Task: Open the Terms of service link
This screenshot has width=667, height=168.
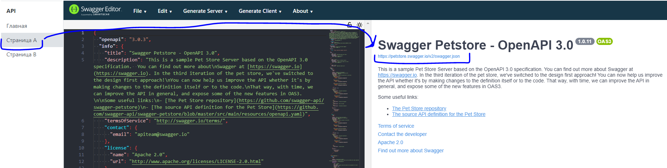Action: click(396, 126)
